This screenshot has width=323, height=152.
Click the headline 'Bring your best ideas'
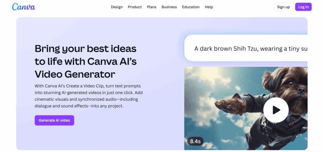tap(85, 49)
